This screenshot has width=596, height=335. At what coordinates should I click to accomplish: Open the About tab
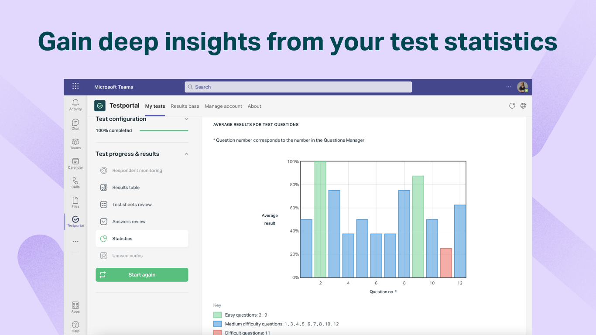[x=254, y=106]
